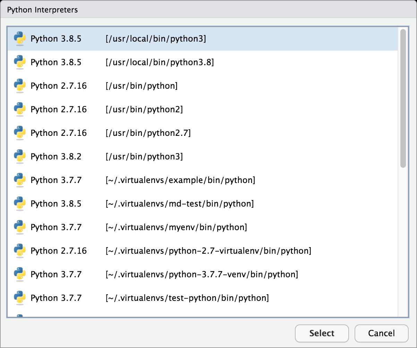Click the Python icon beside /usr/local/bin/python3.8
Image resolution: width=417 pixels, height=348 pixels.
(x=20, y=62)
